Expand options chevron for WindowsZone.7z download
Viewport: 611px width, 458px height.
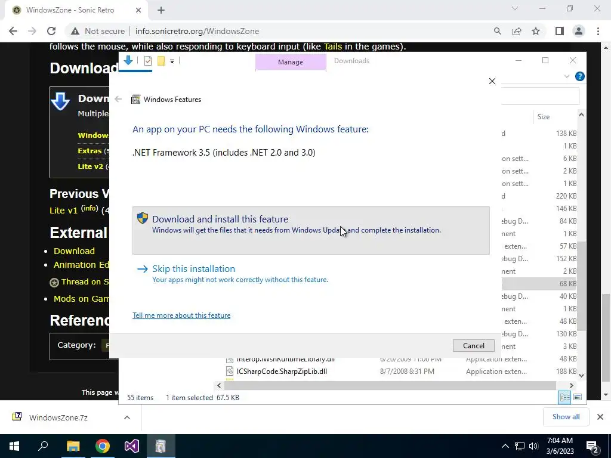coord(126,417)
